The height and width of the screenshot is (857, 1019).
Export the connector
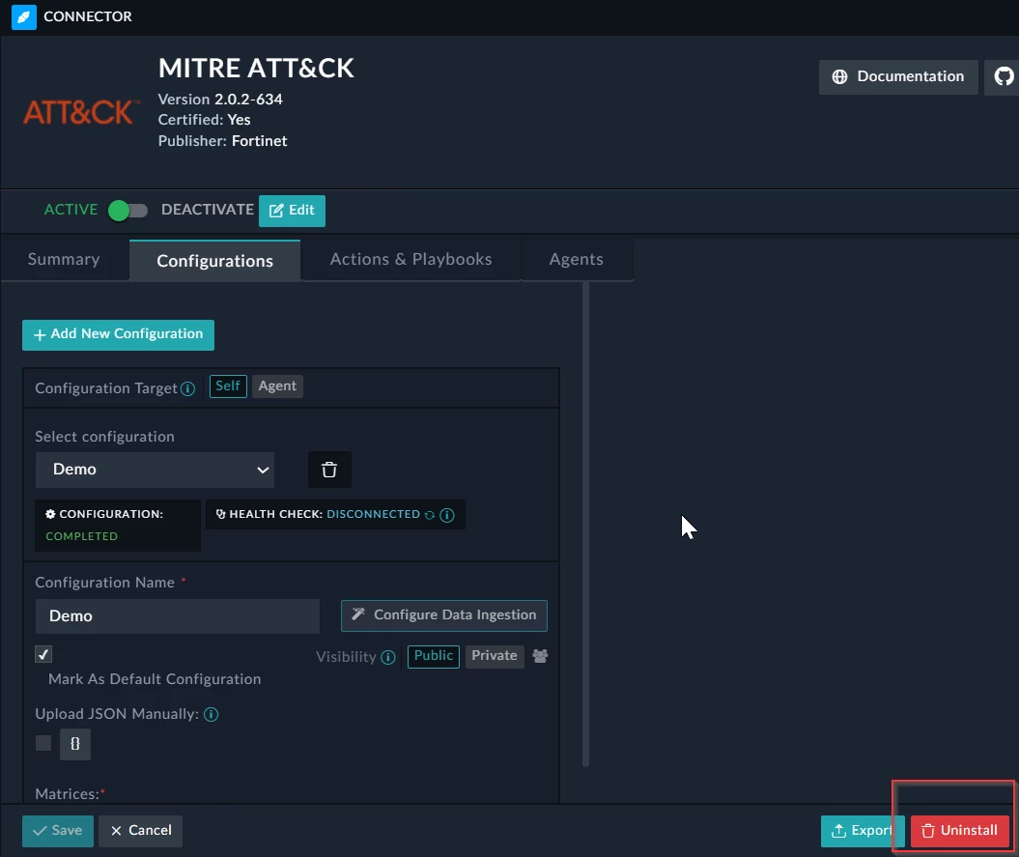(x=863, y=831)
